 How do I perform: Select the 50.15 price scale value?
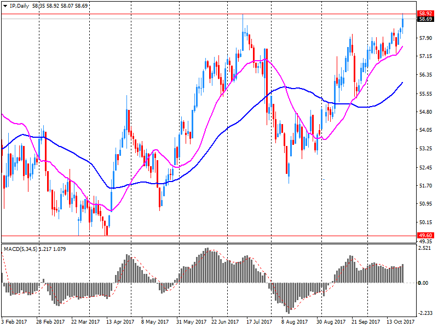tap(426, 222)
